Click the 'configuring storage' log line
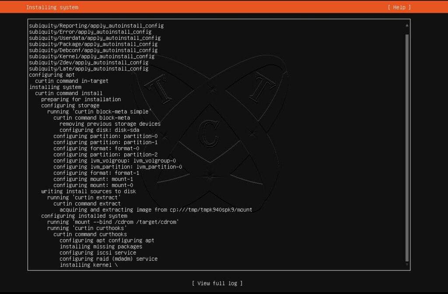This screenshot has width=448, height=294. (70, 106)
